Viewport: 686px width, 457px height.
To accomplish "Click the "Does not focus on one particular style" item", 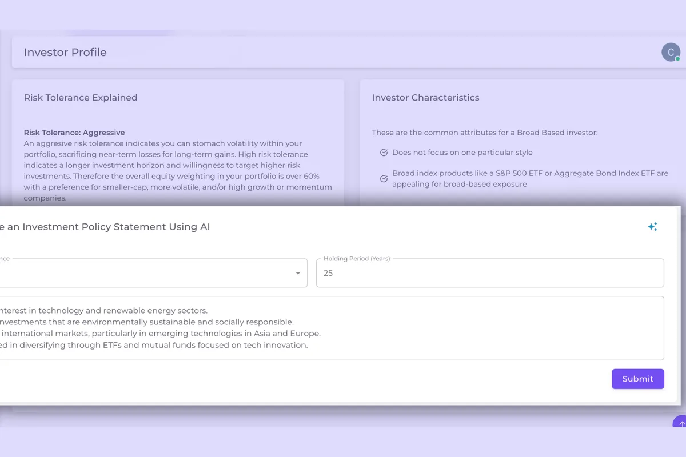I will point(462,153).
